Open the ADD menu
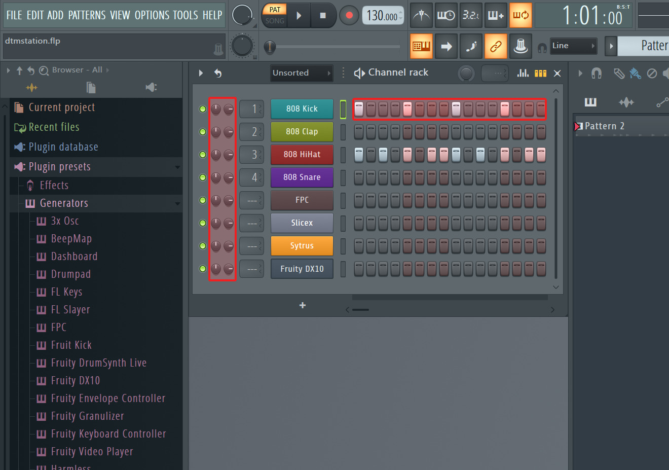The width and height of the screenshot is (669, 470). [55, 15]
